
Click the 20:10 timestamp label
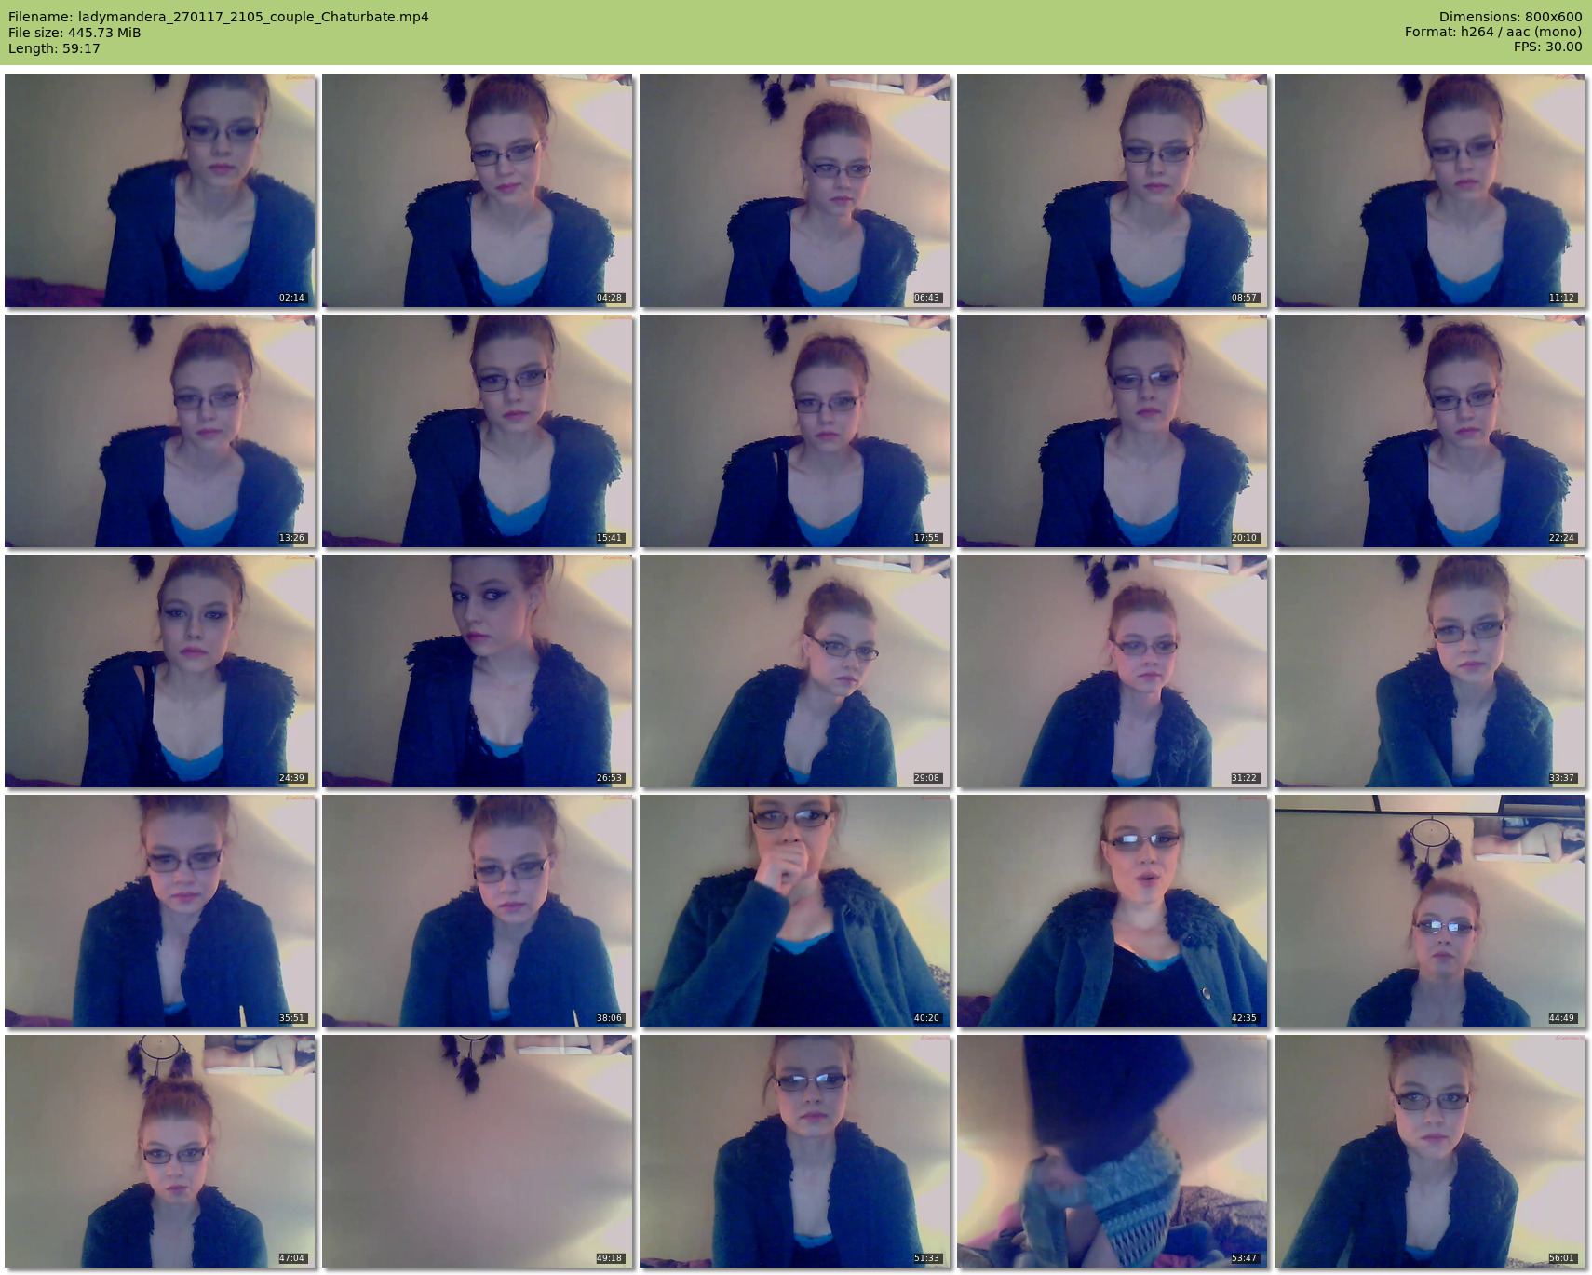pos(1244,538)
